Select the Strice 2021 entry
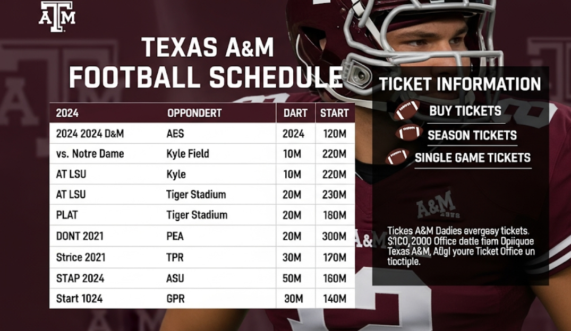Image resolution: width=571 pixels, height=331 pixels. (x=81, y=257)
